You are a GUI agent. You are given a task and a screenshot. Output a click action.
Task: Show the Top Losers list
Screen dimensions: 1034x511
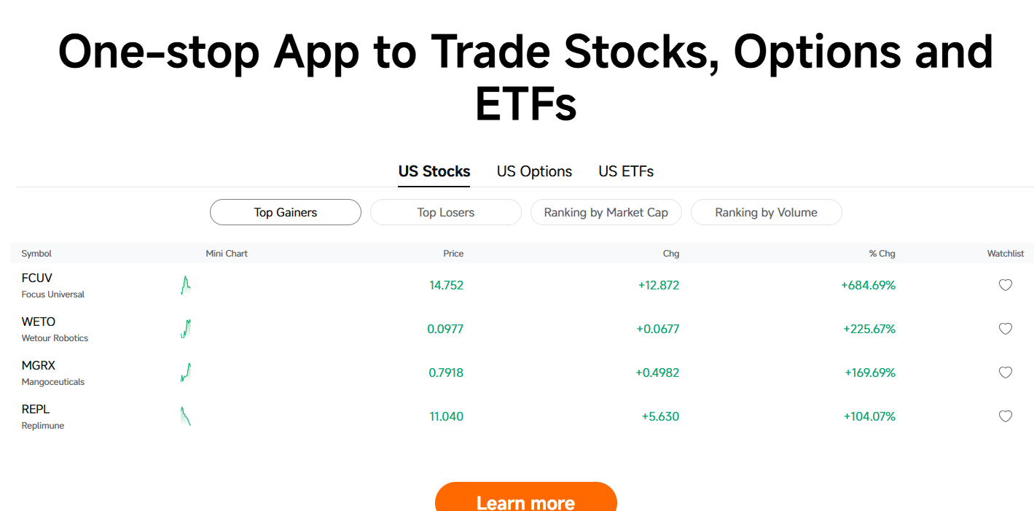(x=446, y=212)
